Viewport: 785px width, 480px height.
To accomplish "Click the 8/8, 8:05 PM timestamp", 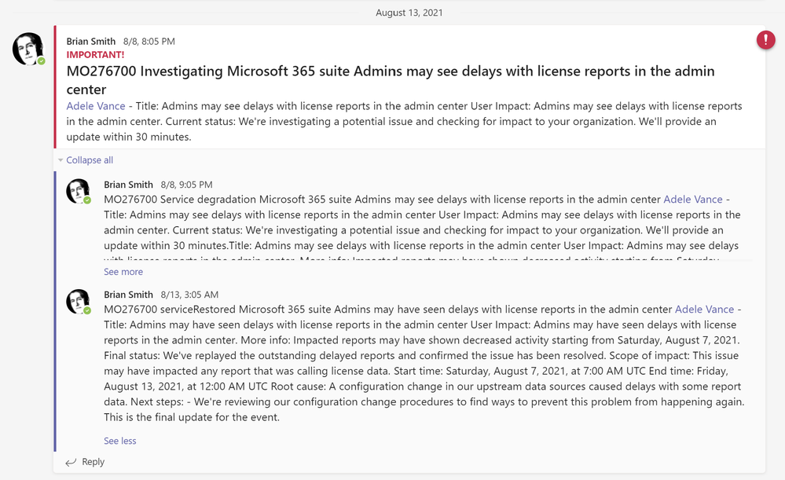I will pos(149,41).
